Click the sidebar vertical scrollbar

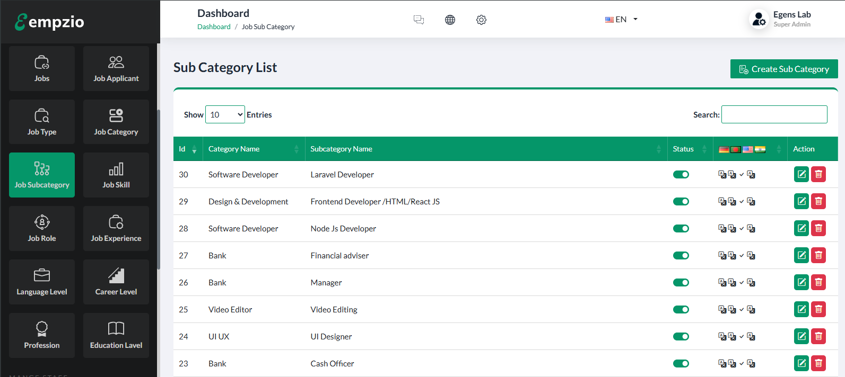[x=158, y=189]
